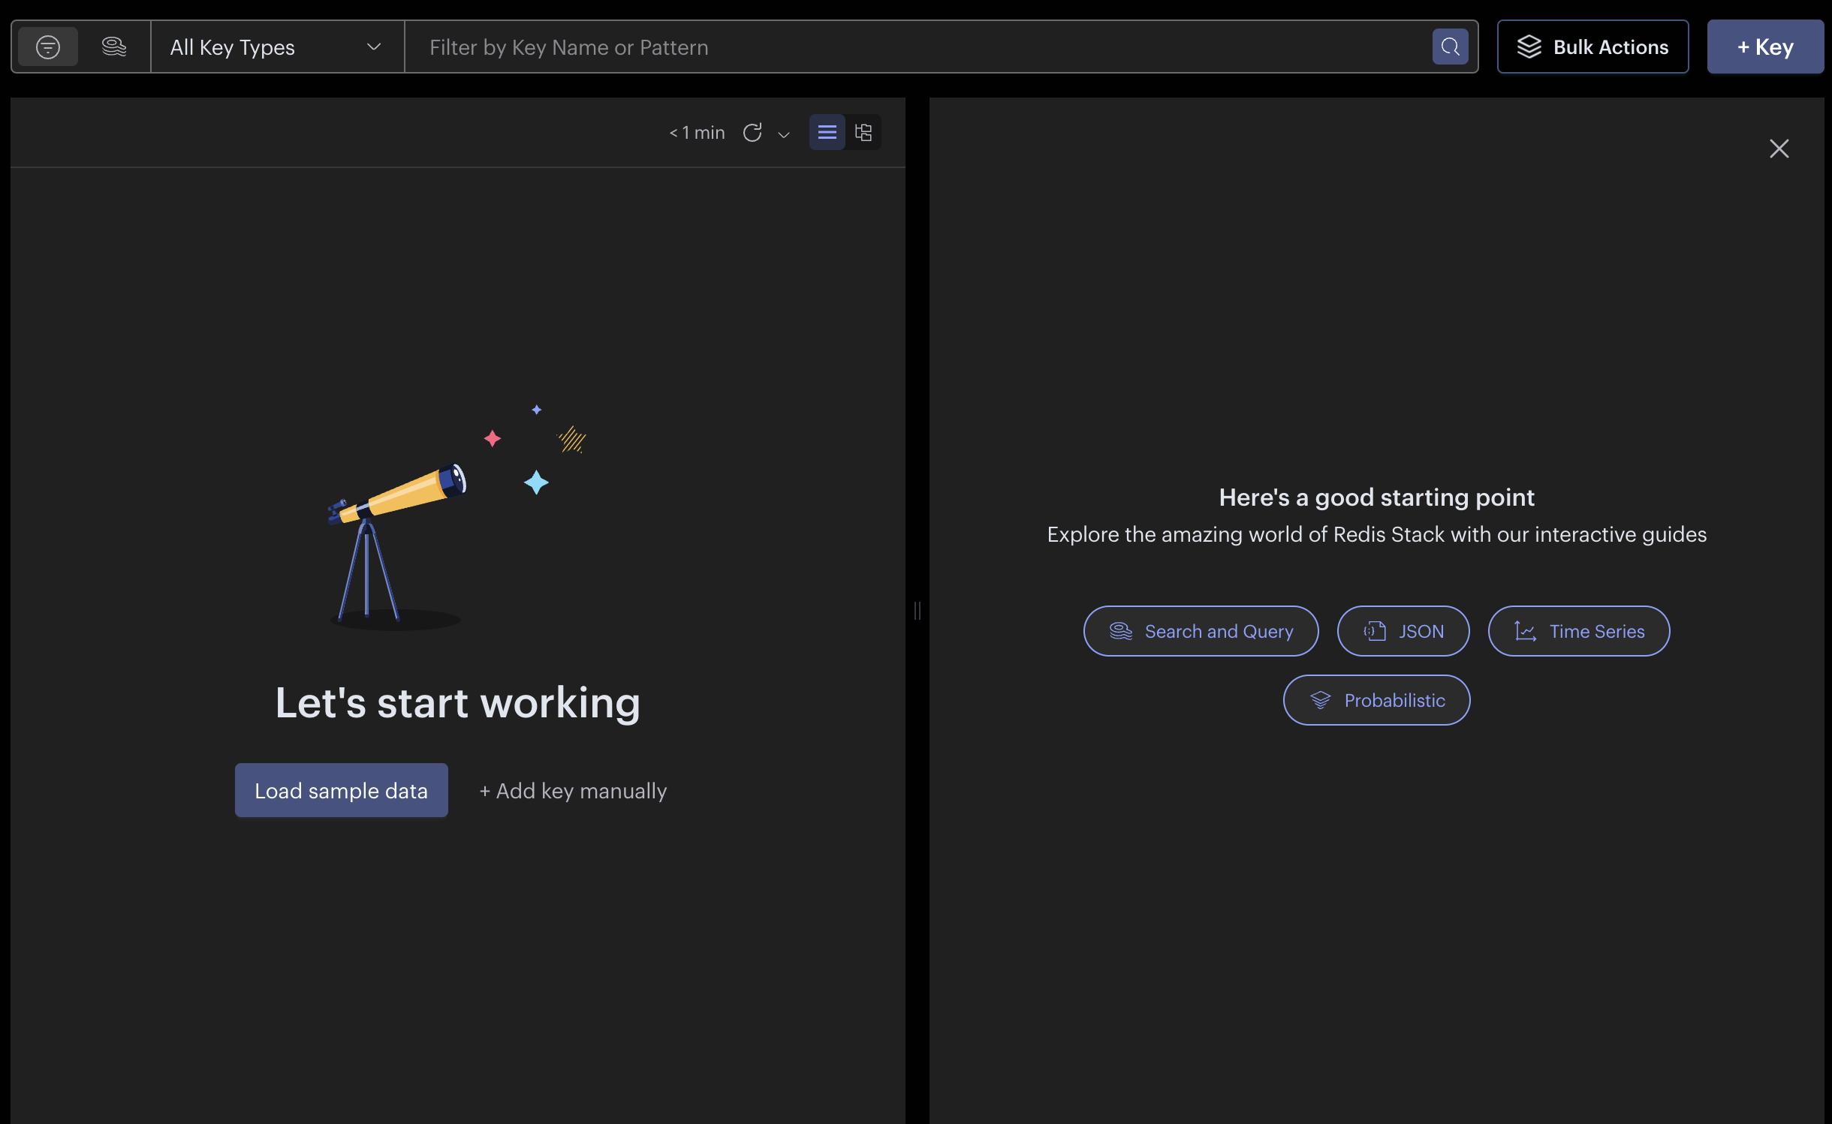Expand the auto-refresh options chevron
This screenshot has width=1832, height=1124.
point(784,135)
